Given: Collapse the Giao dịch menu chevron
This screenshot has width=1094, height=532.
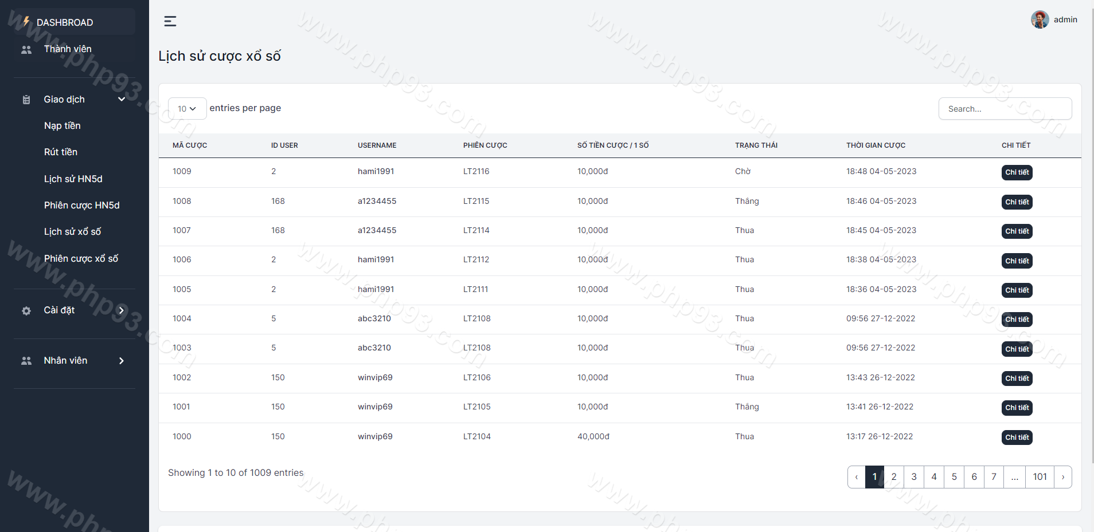Looking at the screenshot, I should [x=122, y=100].
